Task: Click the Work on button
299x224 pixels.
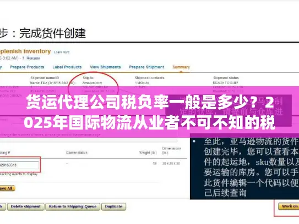Action: [x=289, y=206]
